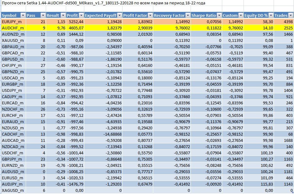Open the Equity DD % filter dropdown
Image resolution: width=294 pixels, height=194 pixels.
coord(271,15)
